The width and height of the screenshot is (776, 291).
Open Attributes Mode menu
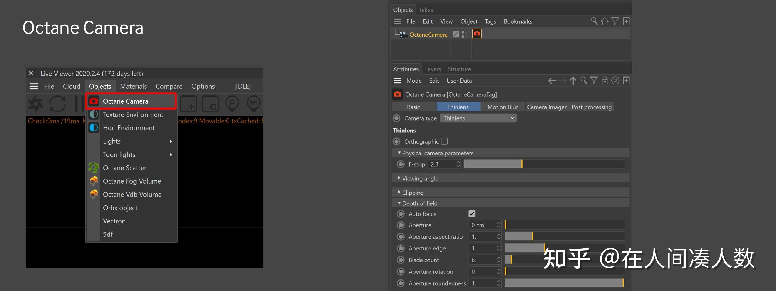coord(414,81)
